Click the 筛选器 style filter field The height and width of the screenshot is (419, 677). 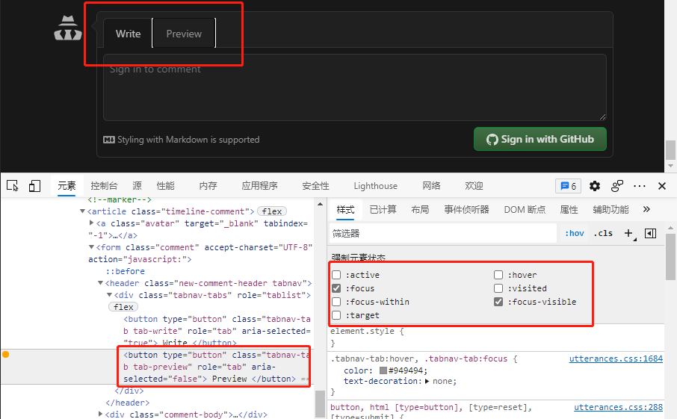pos(443,234)
